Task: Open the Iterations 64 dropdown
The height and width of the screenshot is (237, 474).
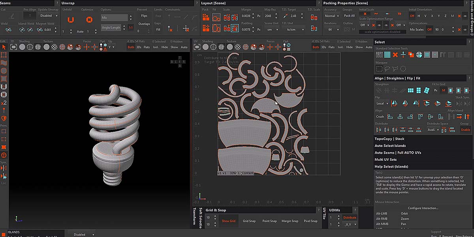Action: pos(331,30)
